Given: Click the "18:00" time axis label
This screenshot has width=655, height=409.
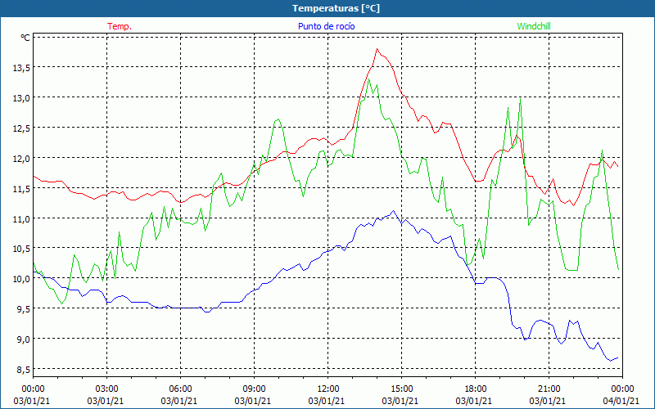Looking at the screenshot, I should tap(476, 389).
